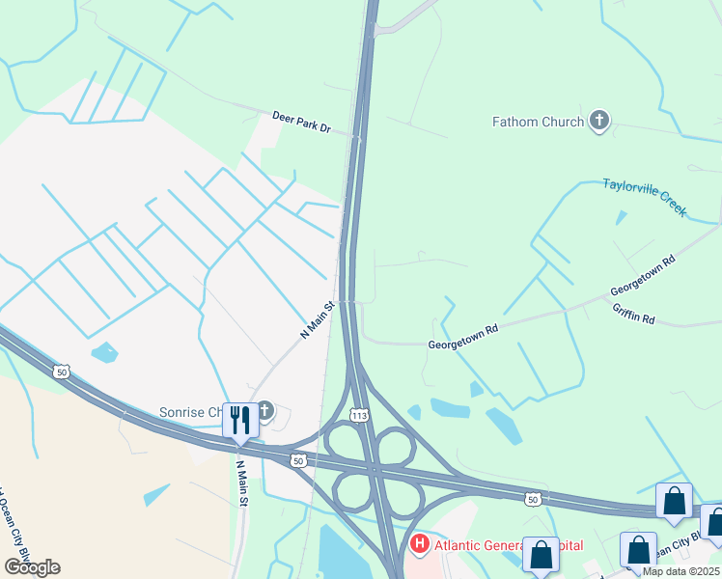
Task: Click the restaurant fork and knife marker
Action: [x=240, y=423]
